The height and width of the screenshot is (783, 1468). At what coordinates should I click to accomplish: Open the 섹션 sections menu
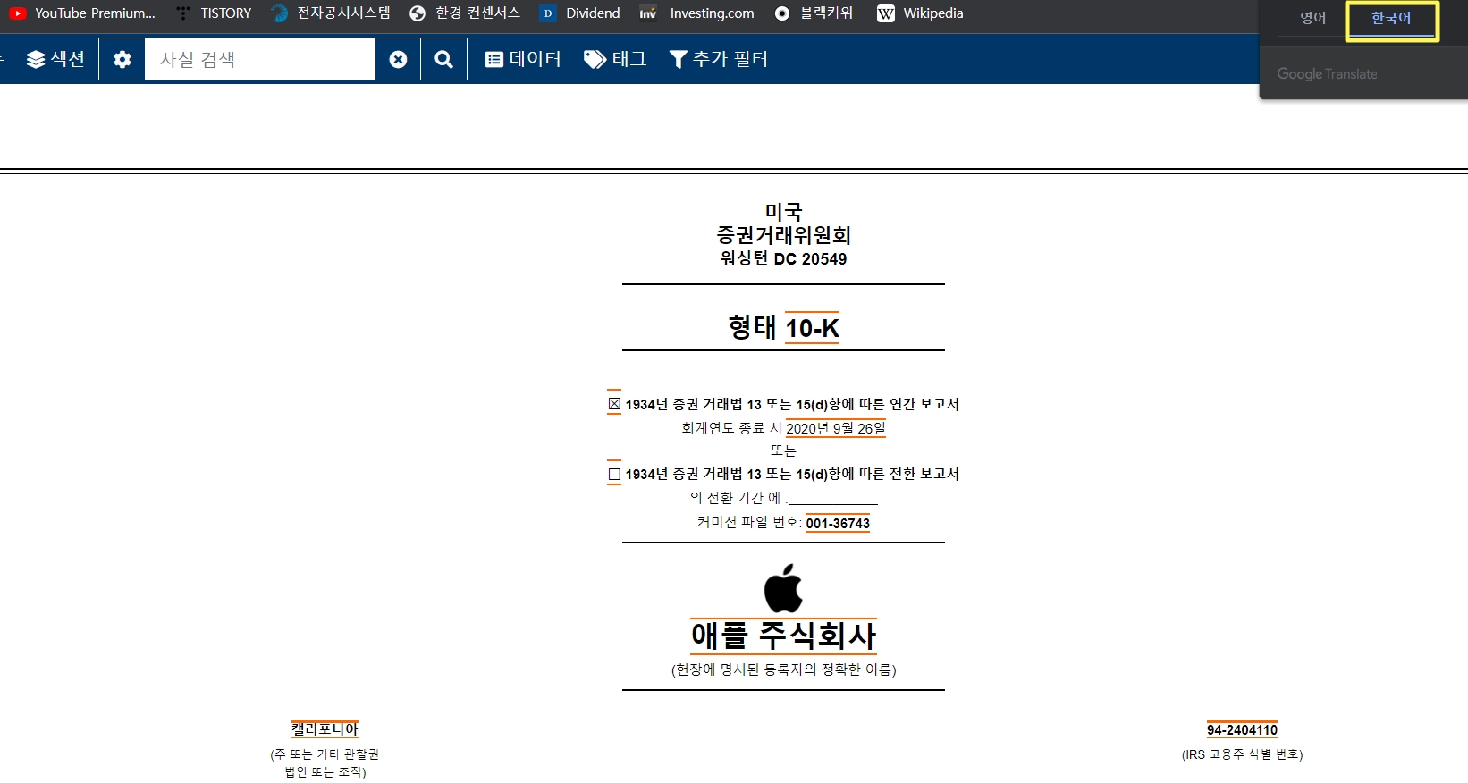[55, 59]
